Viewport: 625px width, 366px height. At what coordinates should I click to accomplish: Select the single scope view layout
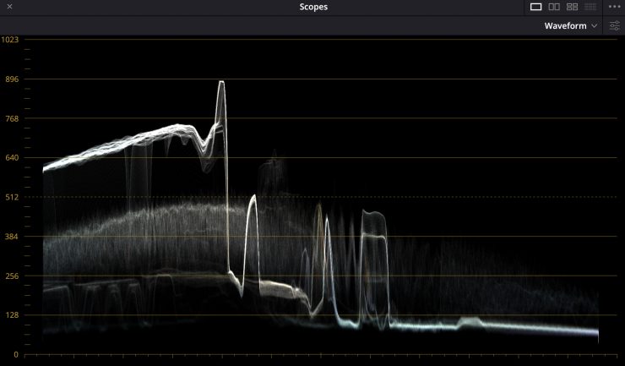coord(535,7)
